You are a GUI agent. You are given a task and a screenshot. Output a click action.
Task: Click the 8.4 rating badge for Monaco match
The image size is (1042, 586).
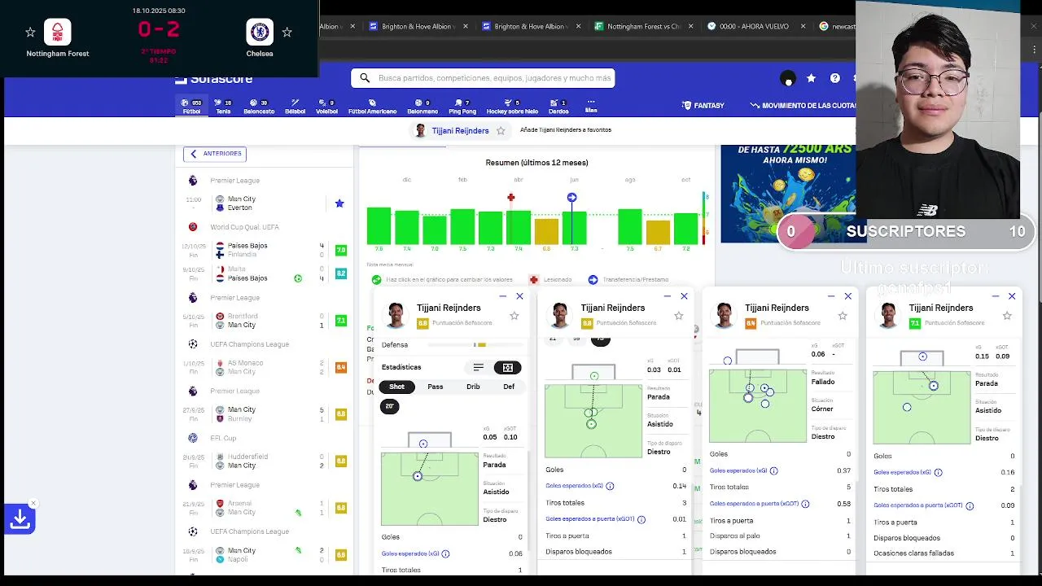[x=341, y=367]
